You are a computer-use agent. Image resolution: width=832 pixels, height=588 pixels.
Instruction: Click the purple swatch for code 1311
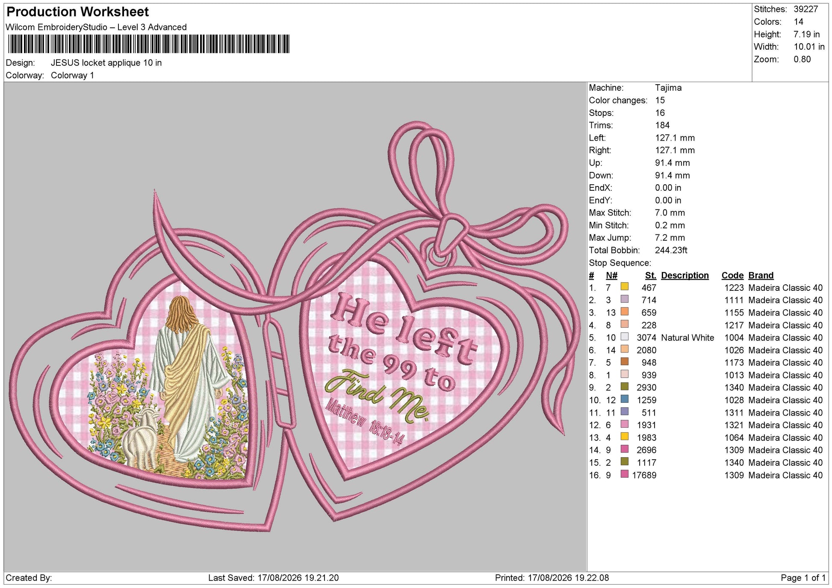coord(625,411)
